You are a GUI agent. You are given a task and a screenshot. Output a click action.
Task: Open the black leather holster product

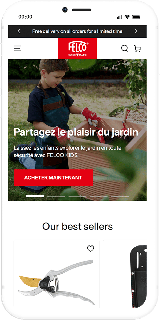click(138, 277)
